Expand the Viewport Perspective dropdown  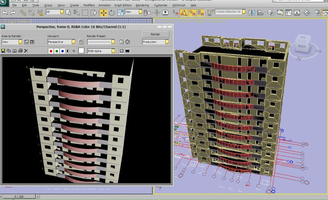73,42
